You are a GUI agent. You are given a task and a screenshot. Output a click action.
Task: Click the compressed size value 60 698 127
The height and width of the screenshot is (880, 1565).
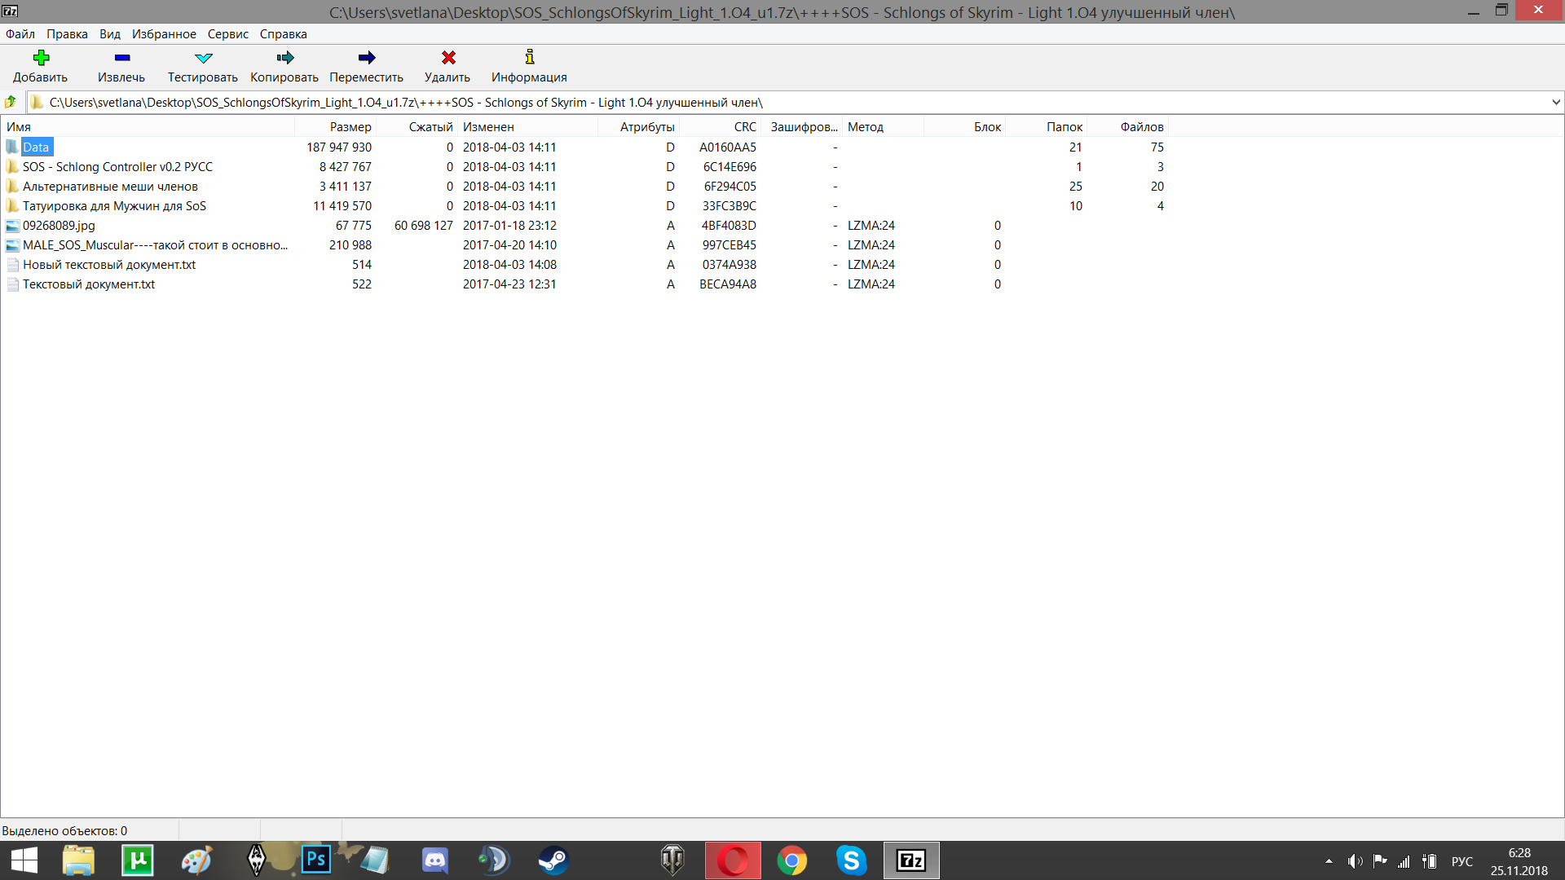tap(424, 226)
